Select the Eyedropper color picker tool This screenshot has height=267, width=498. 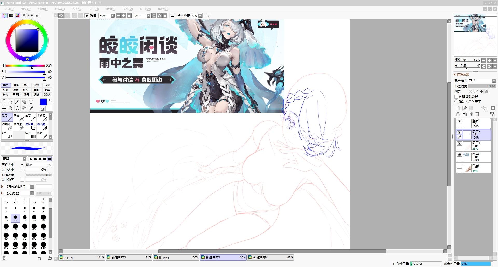(x=31, y=109)
